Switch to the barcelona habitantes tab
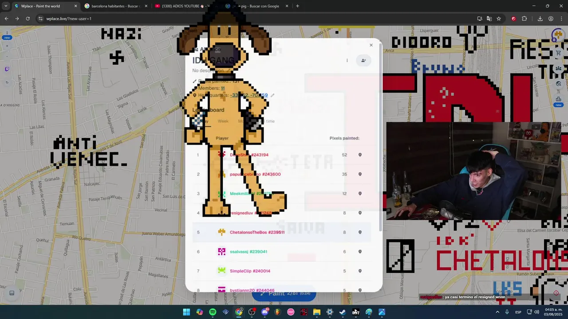 click(115, 6)
